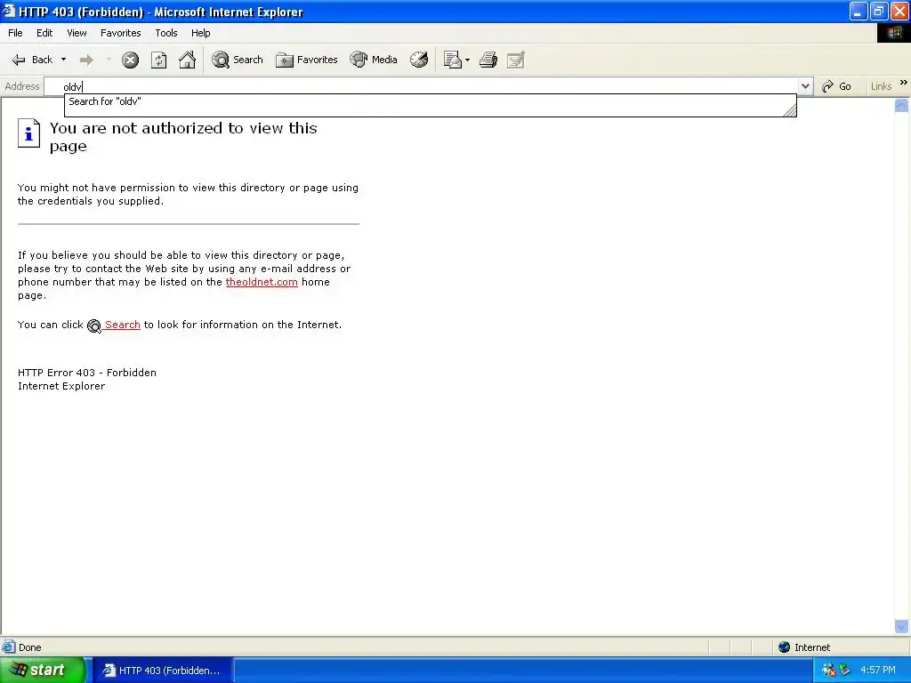911x683 pixels.
Task: Open the Favorites pane from toolbar
Action: 306,60
